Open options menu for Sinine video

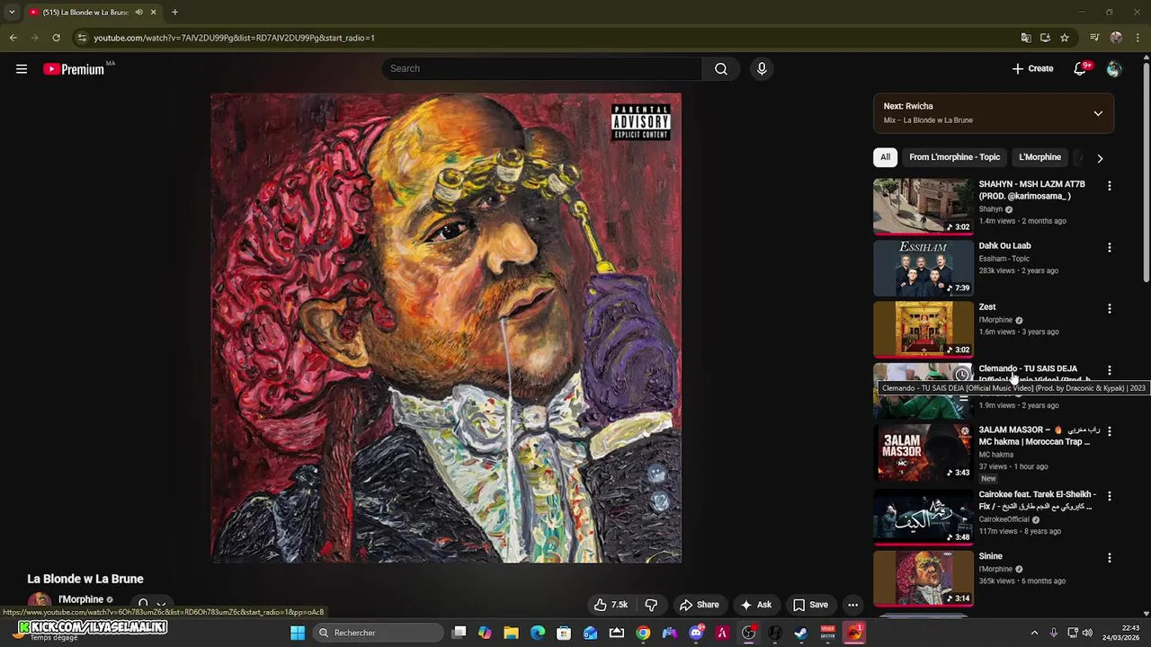[1109, 558]
